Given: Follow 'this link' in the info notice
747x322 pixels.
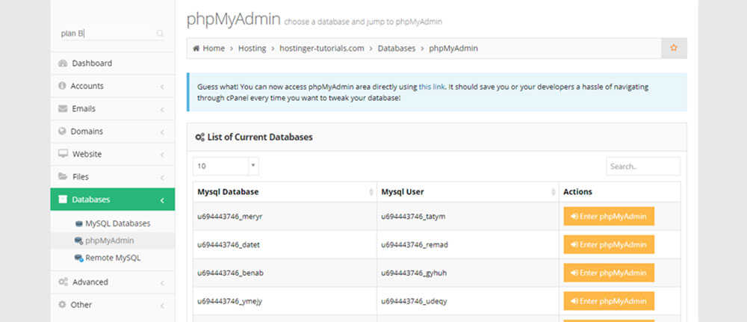Looking at the screenshot, I should click(432, 87).
